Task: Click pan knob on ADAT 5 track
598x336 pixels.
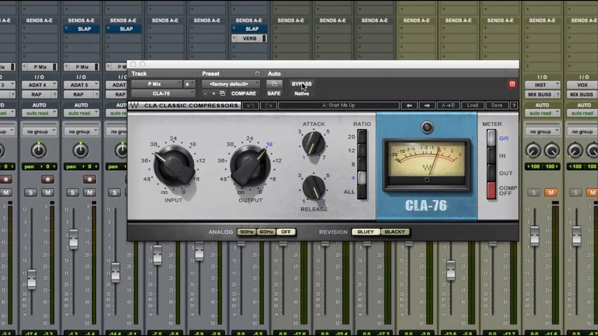Action: pos(80,150)
